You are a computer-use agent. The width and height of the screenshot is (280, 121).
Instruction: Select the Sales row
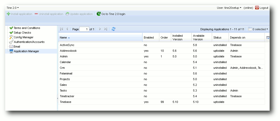click(x=161, y=85)
